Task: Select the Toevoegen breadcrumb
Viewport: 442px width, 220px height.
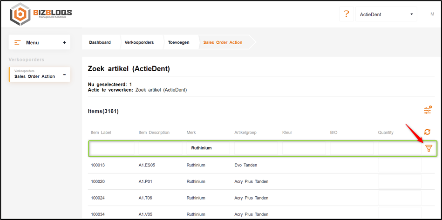Action: (178, 42)
